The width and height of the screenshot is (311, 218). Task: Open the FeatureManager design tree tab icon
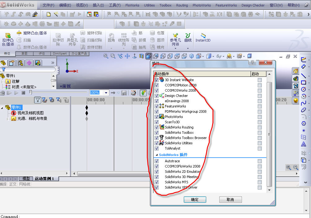click(x=3, y=63)
